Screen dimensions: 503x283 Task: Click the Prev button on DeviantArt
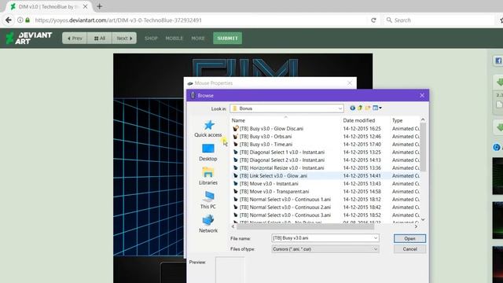tap(75, 39)
